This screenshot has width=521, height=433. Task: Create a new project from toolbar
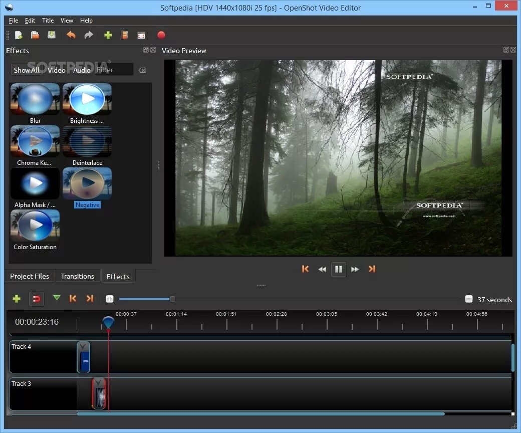pyautogui.click(x=19, y=35)
